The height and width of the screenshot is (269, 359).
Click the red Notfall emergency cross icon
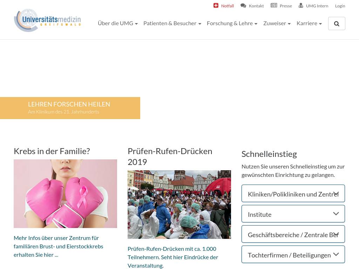click(216, 6)
